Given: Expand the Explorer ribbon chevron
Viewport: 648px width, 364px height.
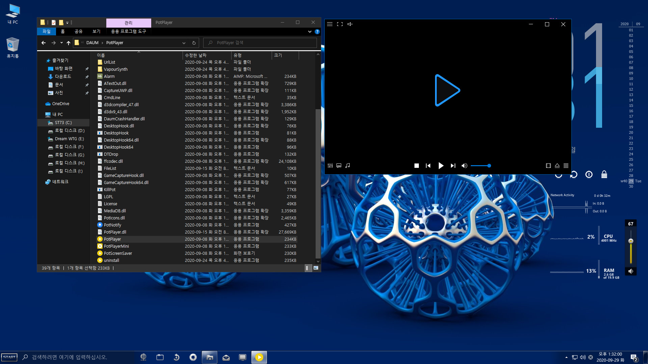Looking at the screenshot, I should (309, 32).
